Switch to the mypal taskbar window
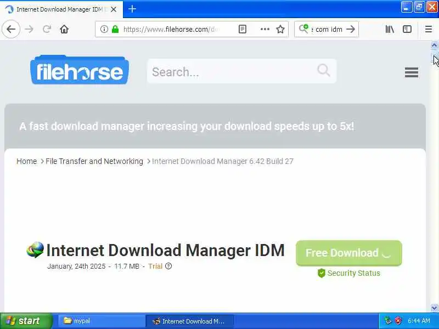The height and width of the screenshot is (329, 439). pyautogui.click(x=102, y=321)
